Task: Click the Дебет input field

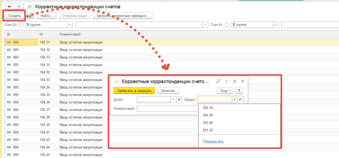Action: [154, 100]
